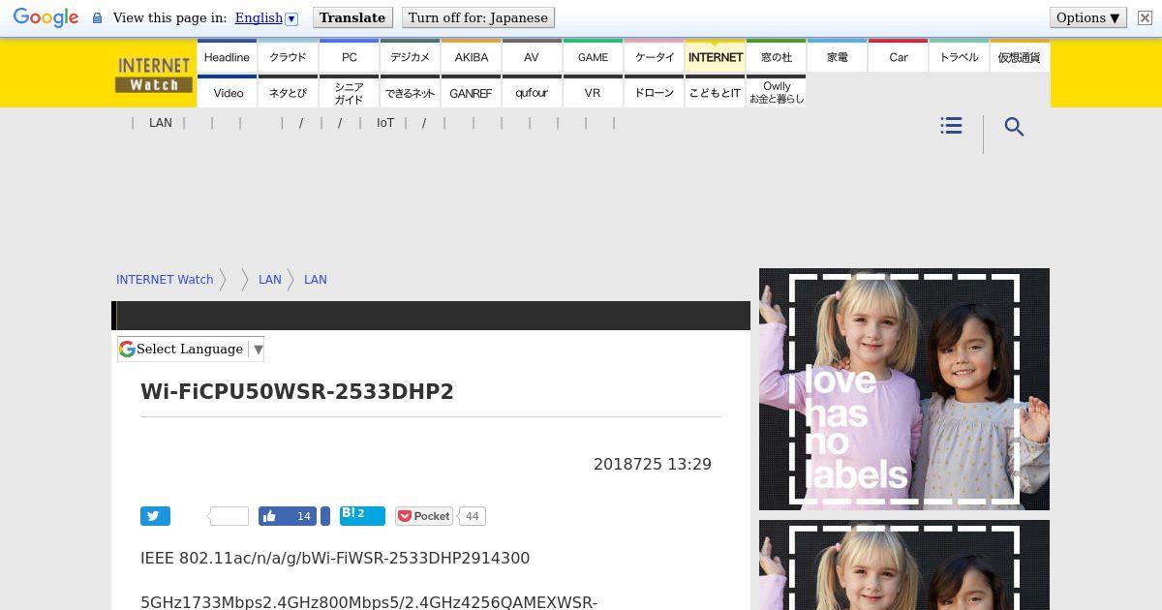Open the search magnifier icon
The image size is (1162, 610).
pyautogui.click(x=1014, y=127)
